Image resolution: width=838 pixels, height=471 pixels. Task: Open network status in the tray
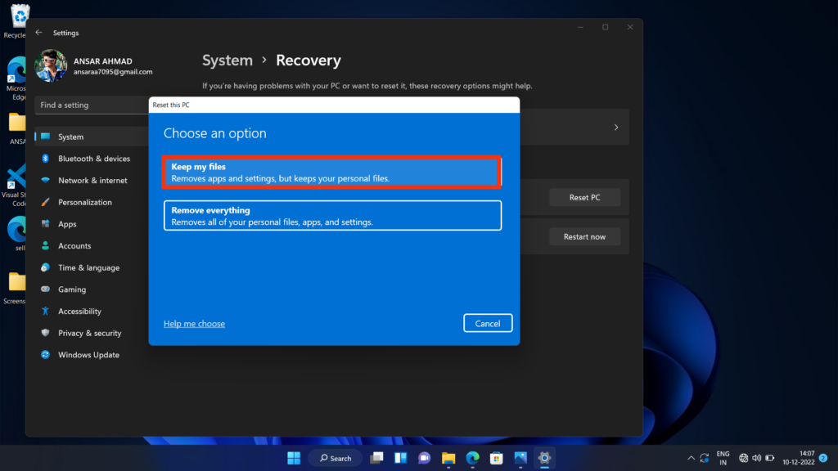[x=743, y=458]
